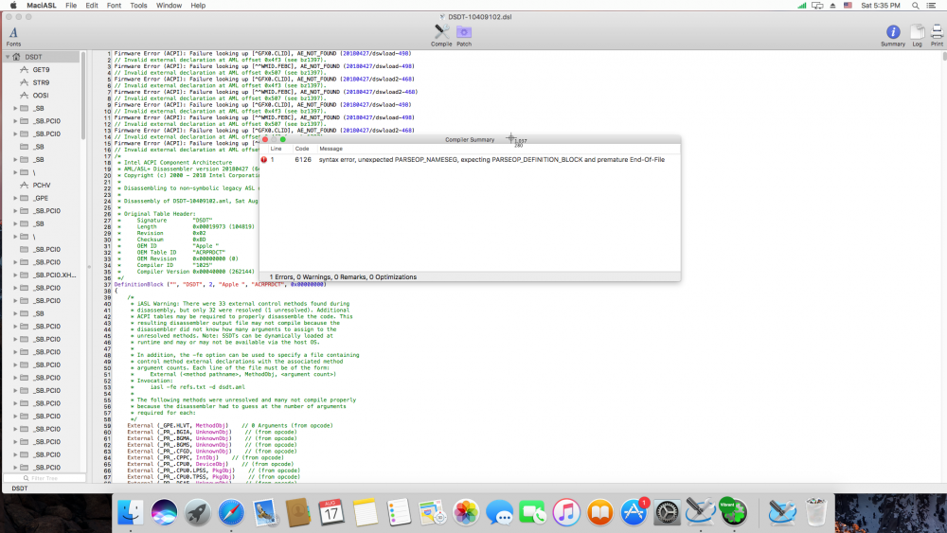The width and height of the screenshot is (947, 533).
Task: Click the Print toolbar icon
Action: pos(937,35)
